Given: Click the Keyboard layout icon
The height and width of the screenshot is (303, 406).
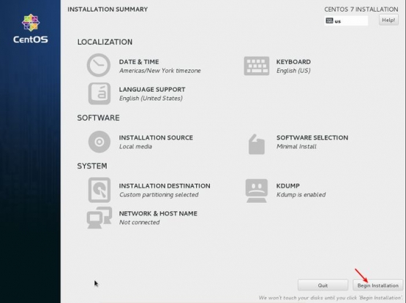Looking at the screenshot, I should pyautogui.click(x=256, y=66).
